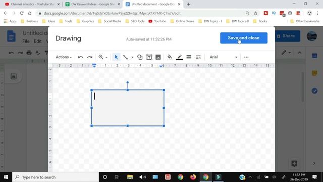The width and height of the screenshot is (323, 182).
Task: Click the Google account avatar
Action: point(312,36)
